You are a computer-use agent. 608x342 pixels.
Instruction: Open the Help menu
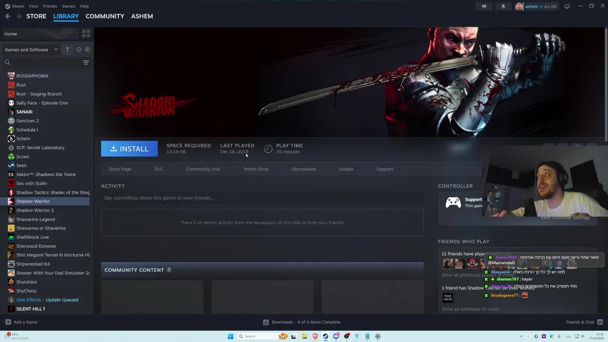[x=85, y=6]
